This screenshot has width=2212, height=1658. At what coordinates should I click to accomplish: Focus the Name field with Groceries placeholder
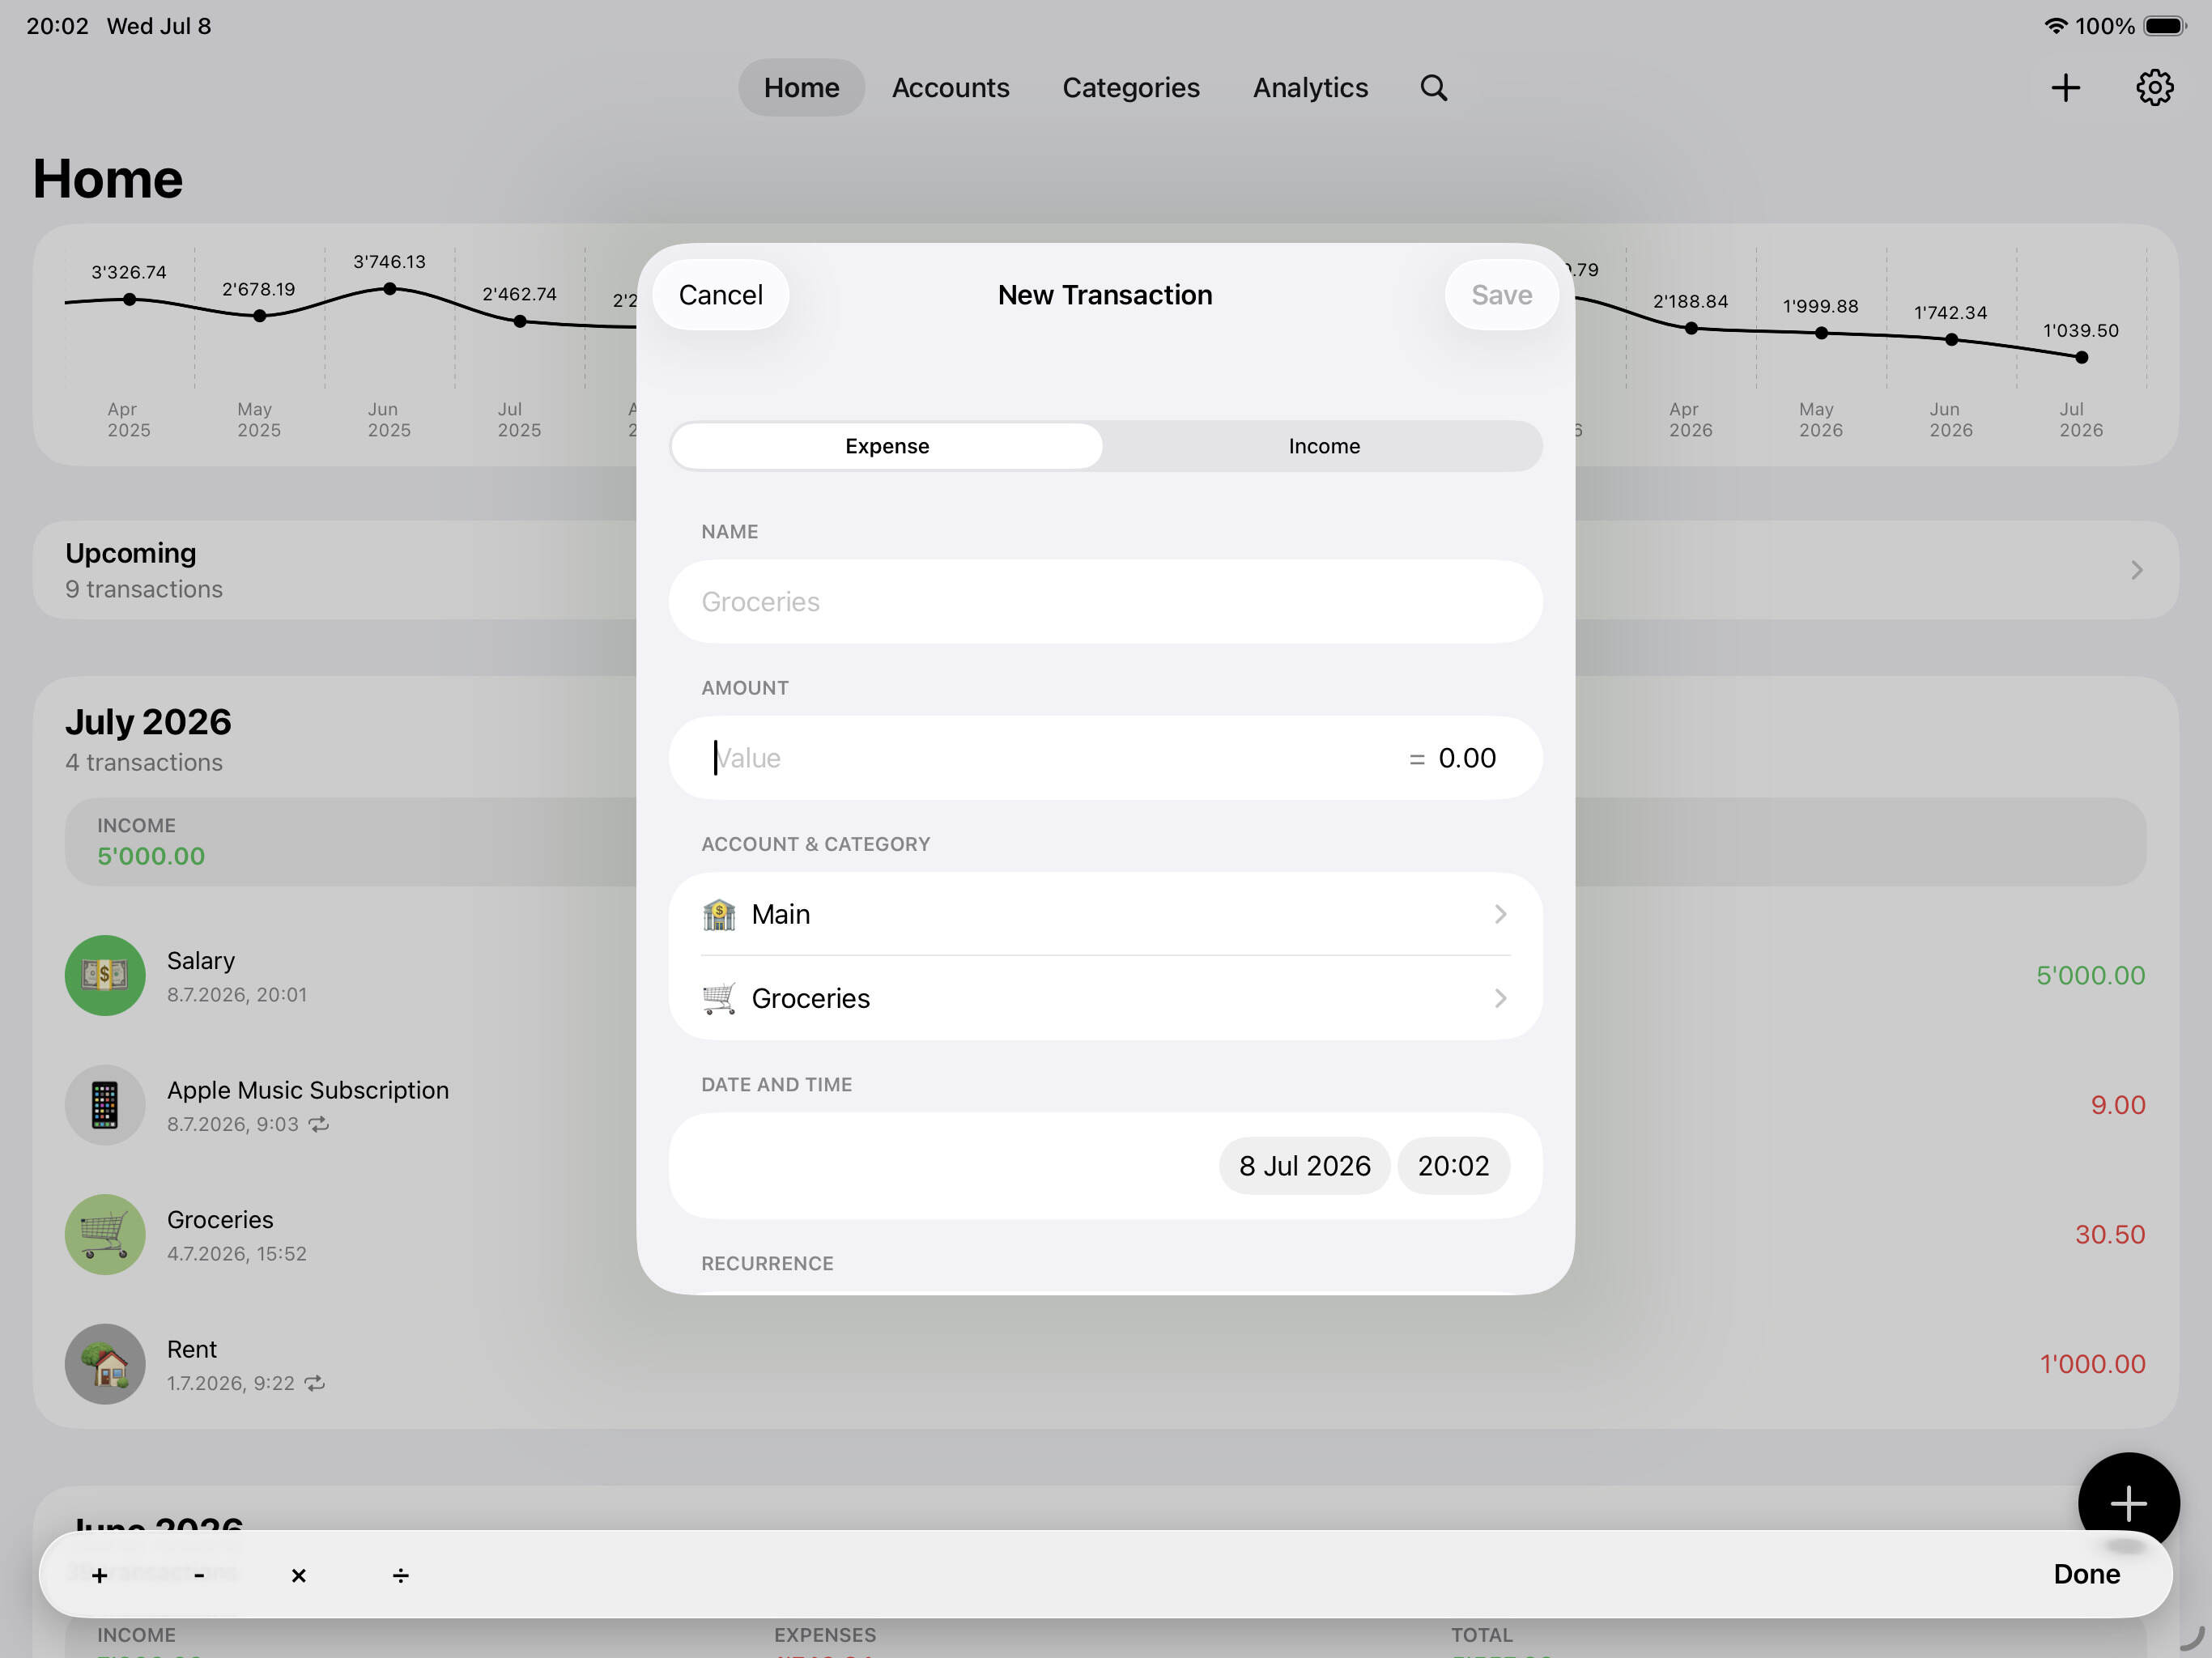coord(1105,602)
